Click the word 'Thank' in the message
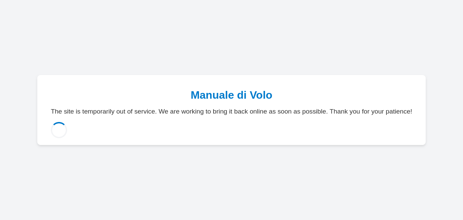 pyautogui.click(x=339, y=112)
